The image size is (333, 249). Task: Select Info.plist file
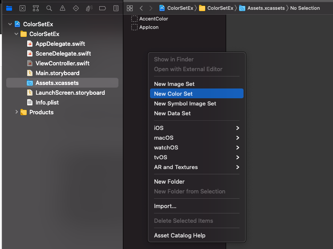[x=47, y=102]
